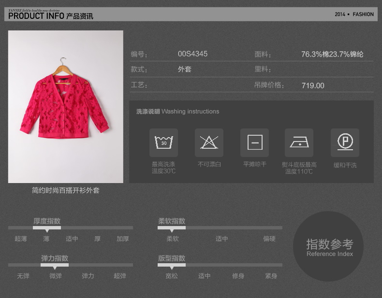The height and width of the screenshot is (298, 382).
Task: Click the 洗涤说明 Washing instructions heading
Action: tap(177, 112)
